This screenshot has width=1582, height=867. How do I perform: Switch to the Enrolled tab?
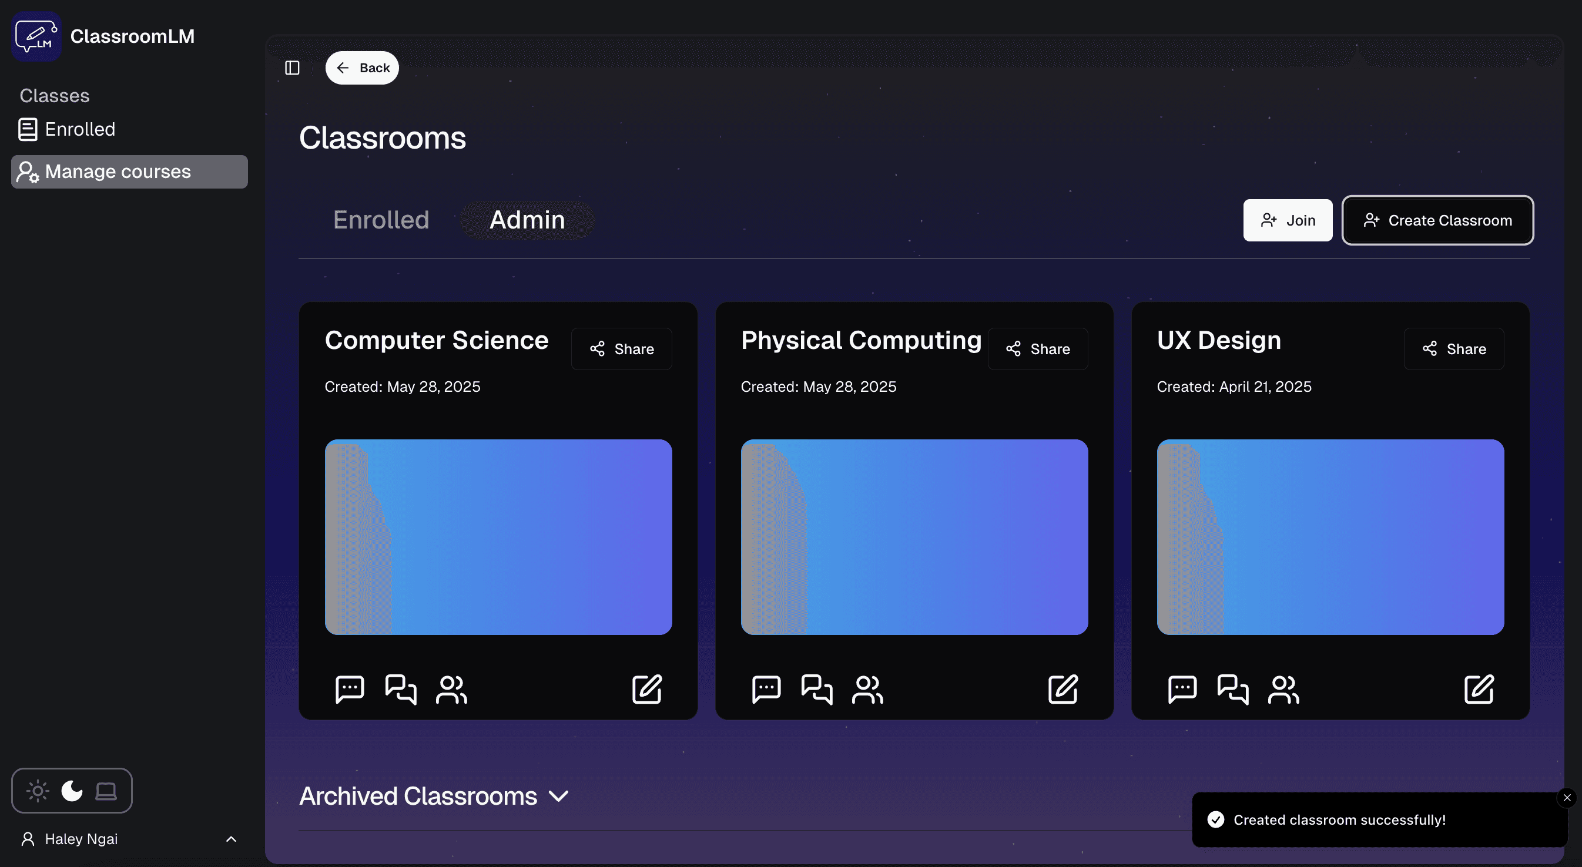tap(381, 220)
